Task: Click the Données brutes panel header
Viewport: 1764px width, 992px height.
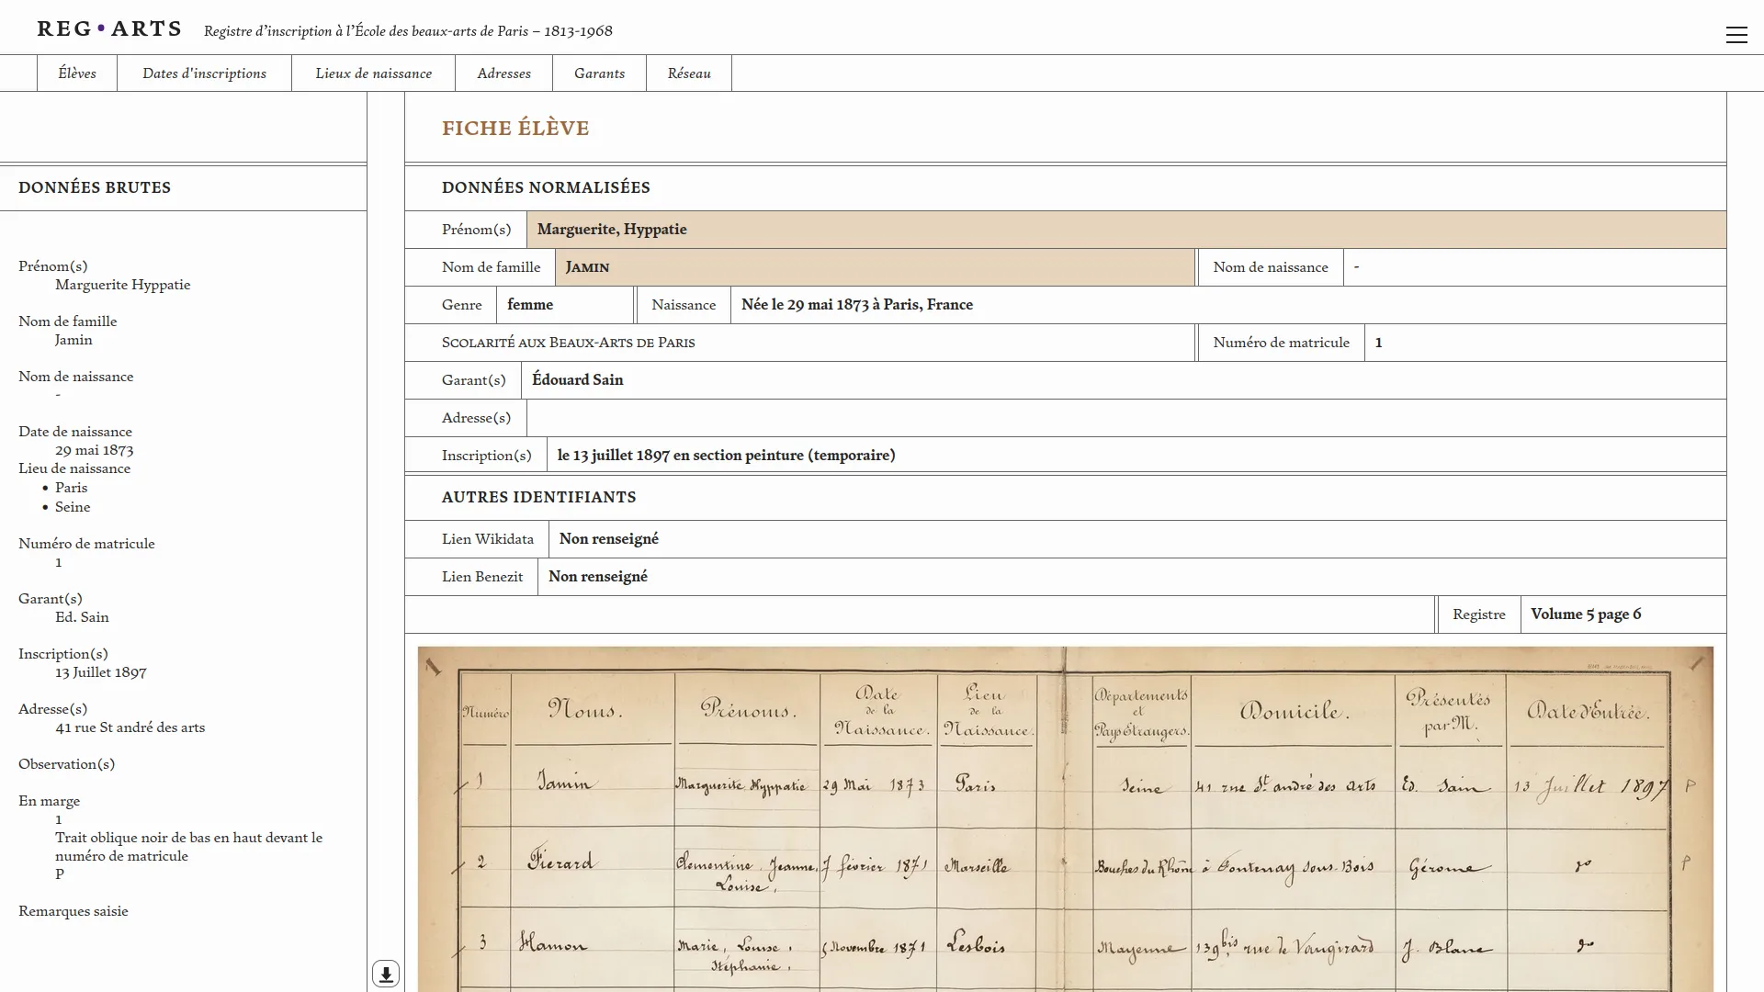Action: click(x=95, y=187)
